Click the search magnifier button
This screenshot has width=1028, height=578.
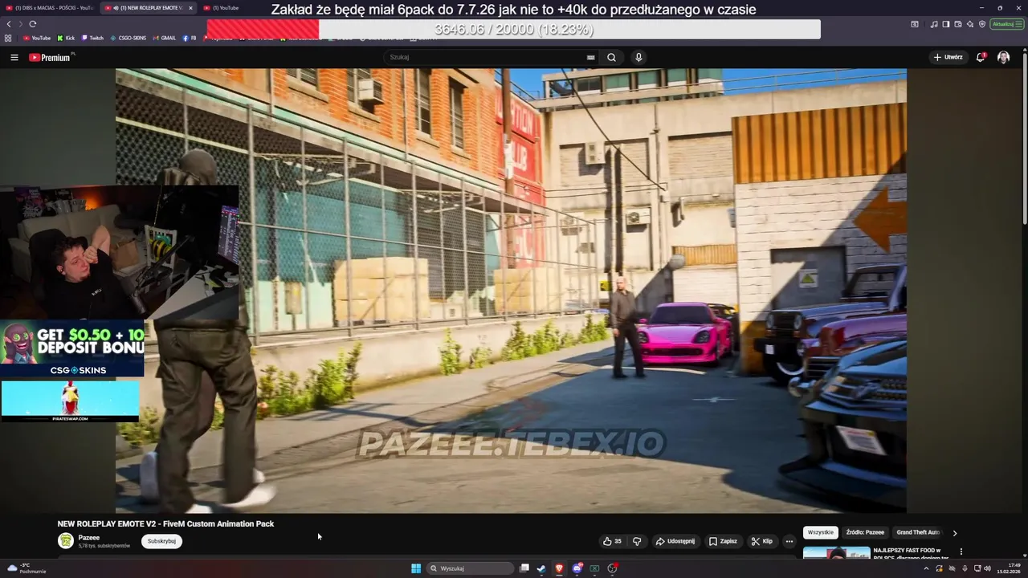pos(611,57)
